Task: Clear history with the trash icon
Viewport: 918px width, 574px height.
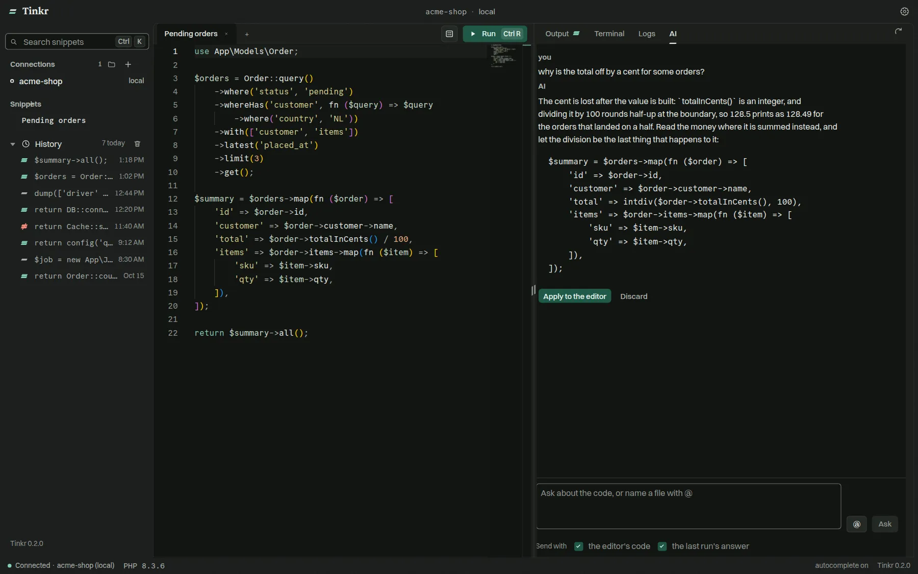Action: coord(137,144)
